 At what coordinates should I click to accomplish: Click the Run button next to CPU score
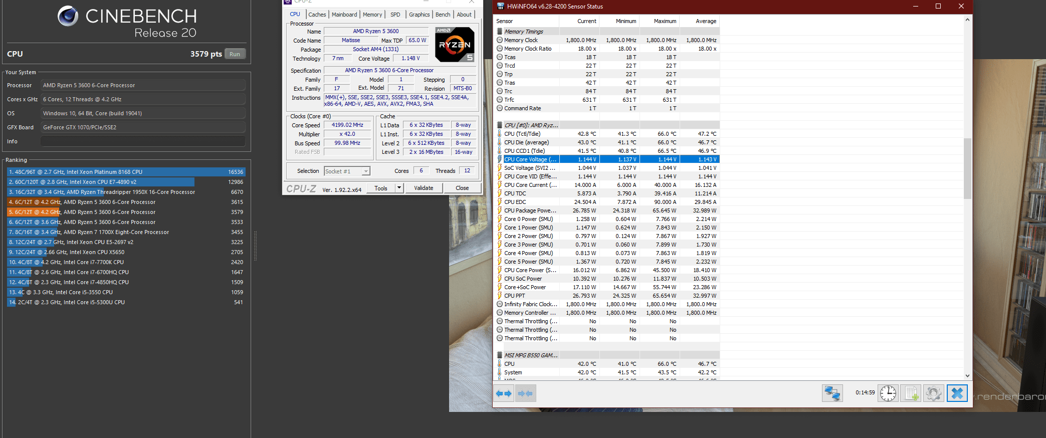click(x=235, y=54)
